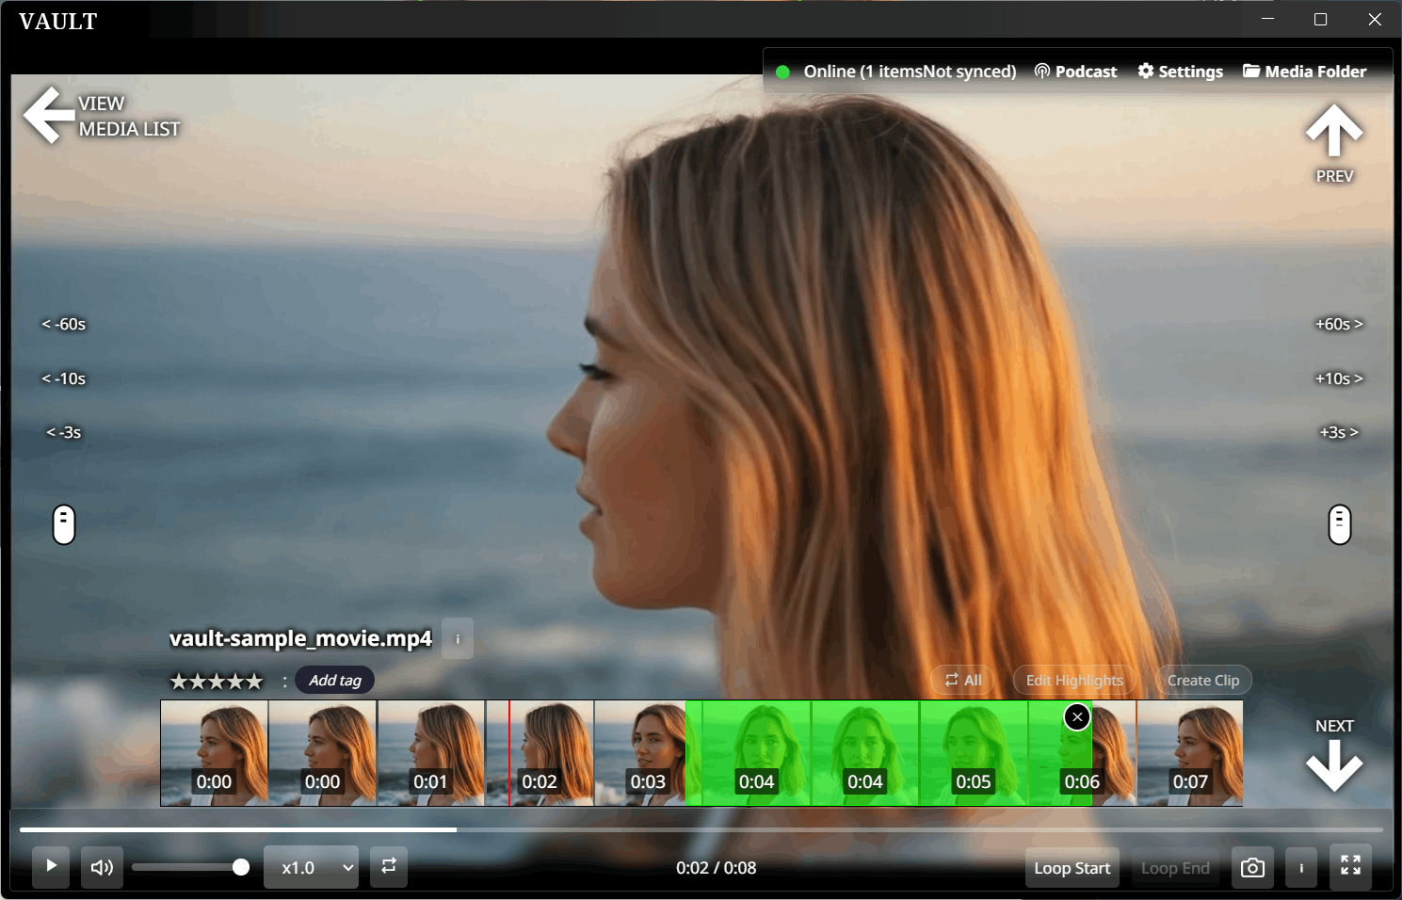Enter fullscreen mode

[1350, 867]
